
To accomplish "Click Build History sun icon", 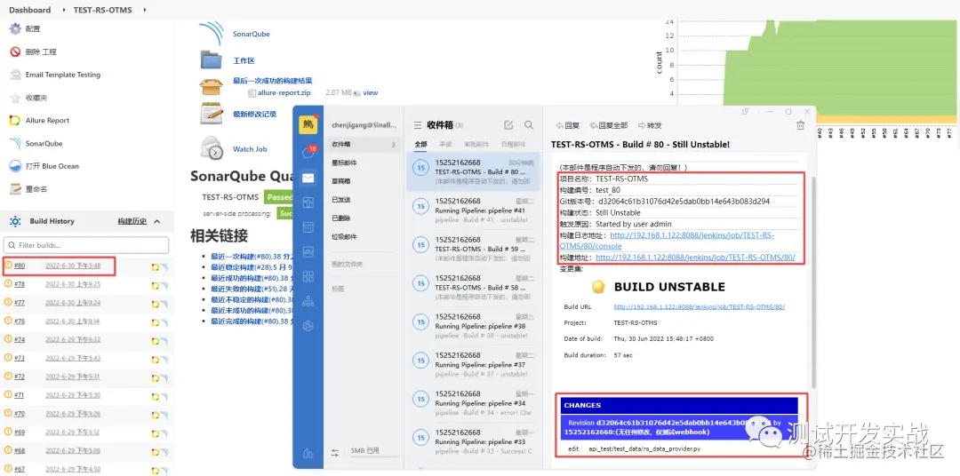I will click(15, 221).
